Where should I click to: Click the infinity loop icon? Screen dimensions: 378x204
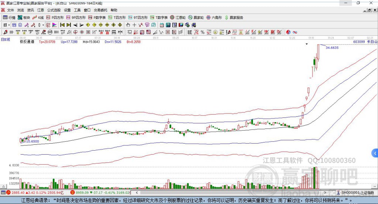click(295, 32)
